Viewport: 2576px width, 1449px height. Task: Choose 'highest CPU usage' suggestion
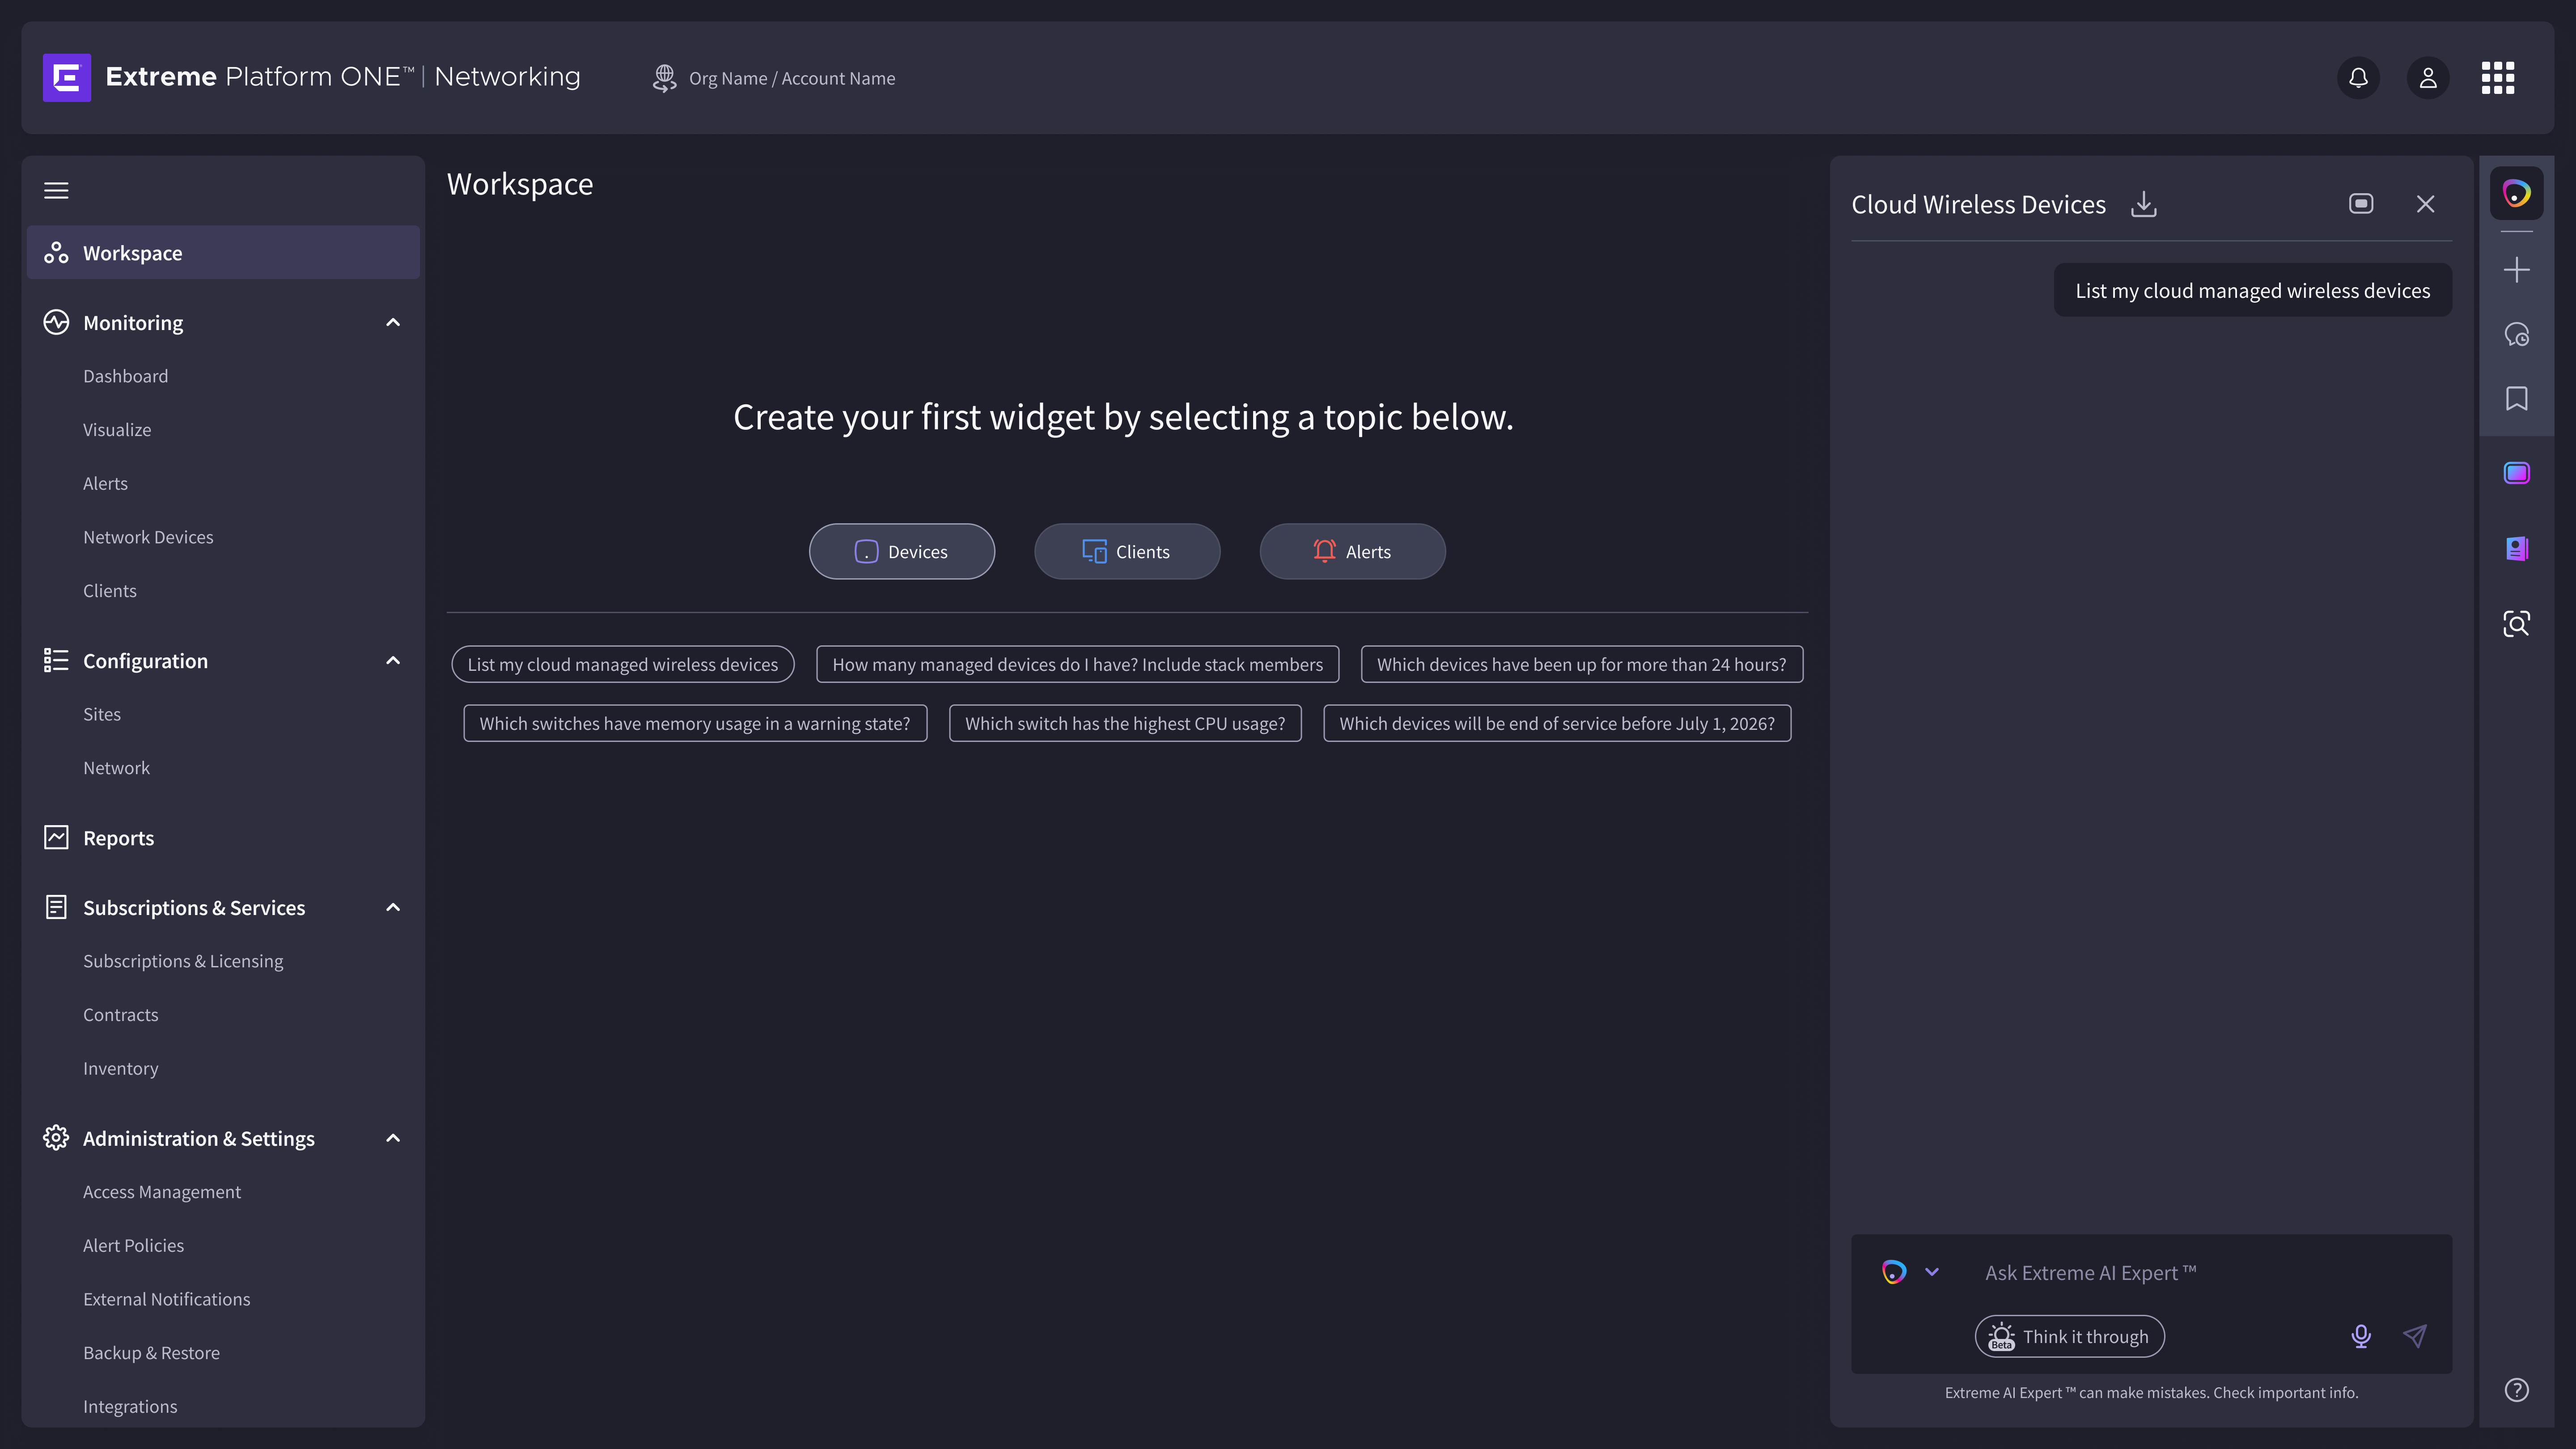[1125, 723]
